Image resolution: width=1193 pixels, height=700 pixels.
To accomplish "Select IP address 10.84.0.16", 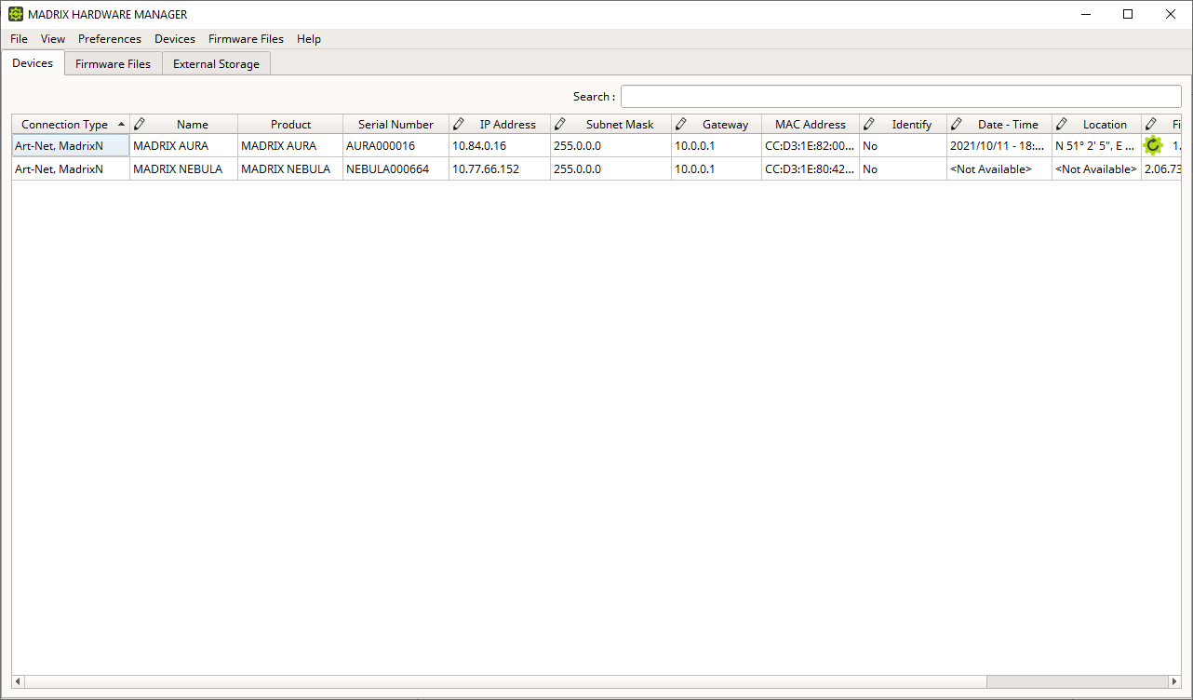I will click(500, 146).
